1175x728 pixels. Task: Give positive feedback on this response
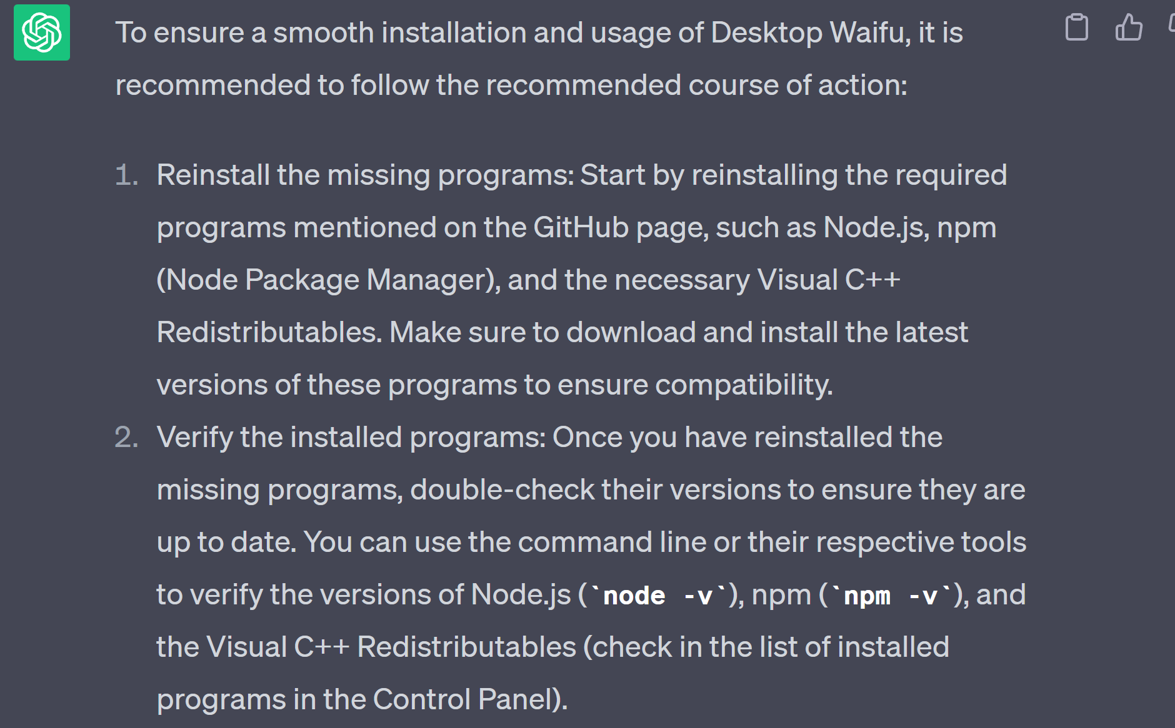point(1129,26)
